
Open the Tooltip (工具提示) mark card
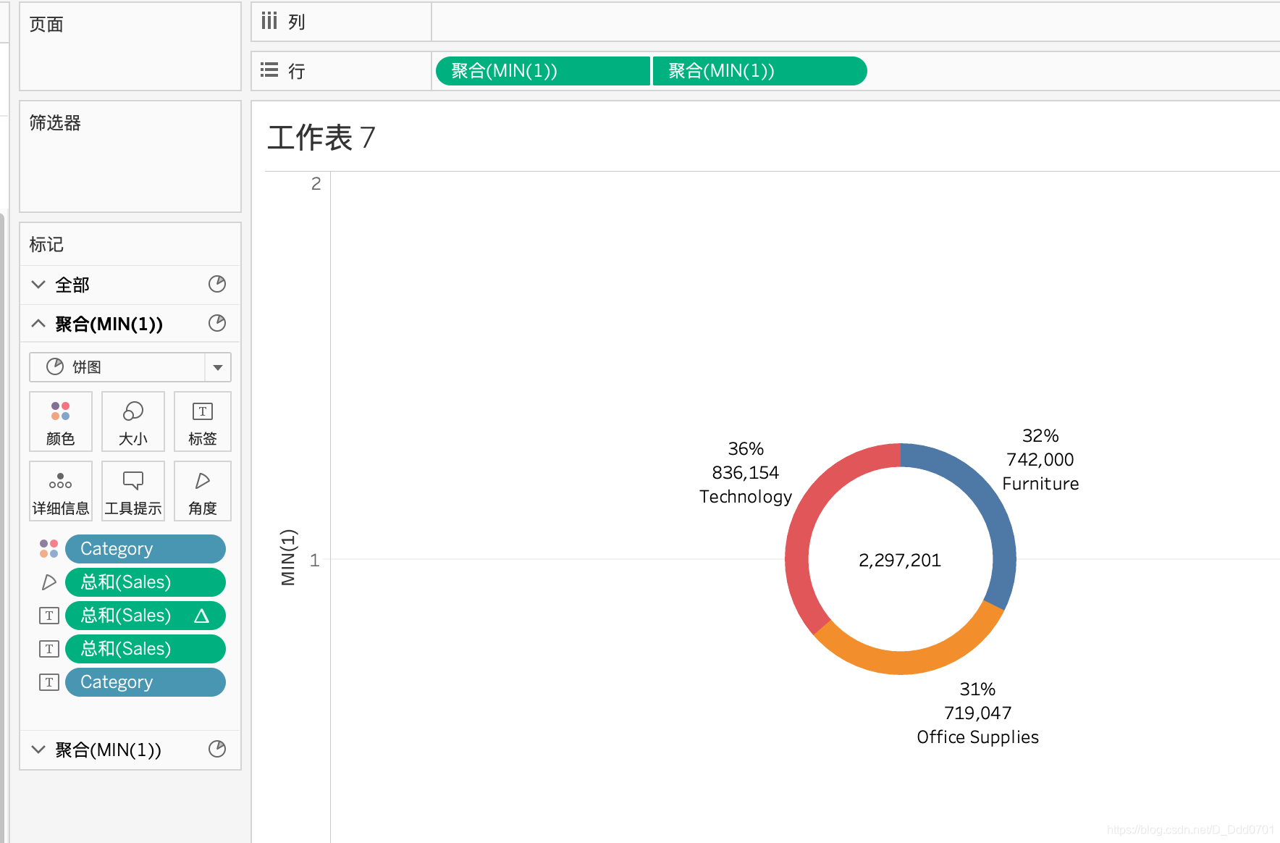[133, 491]
